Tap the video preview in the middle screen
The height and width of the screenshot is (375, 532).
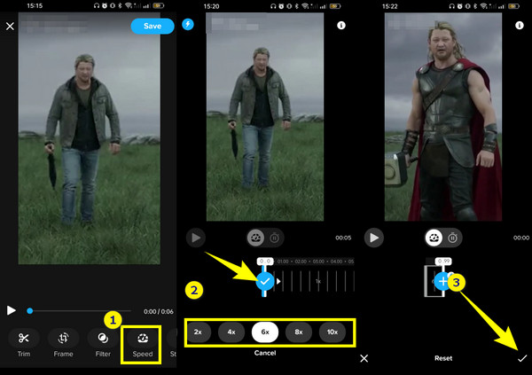265,117
